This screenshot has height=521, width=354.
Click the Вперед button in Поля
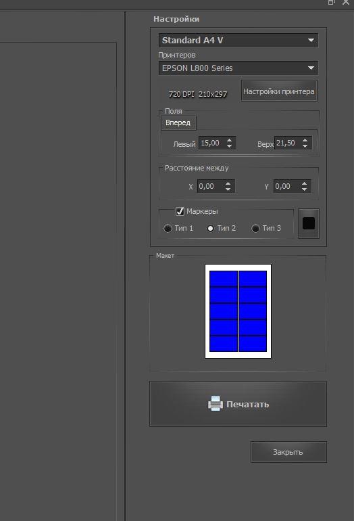click(178, 122)
